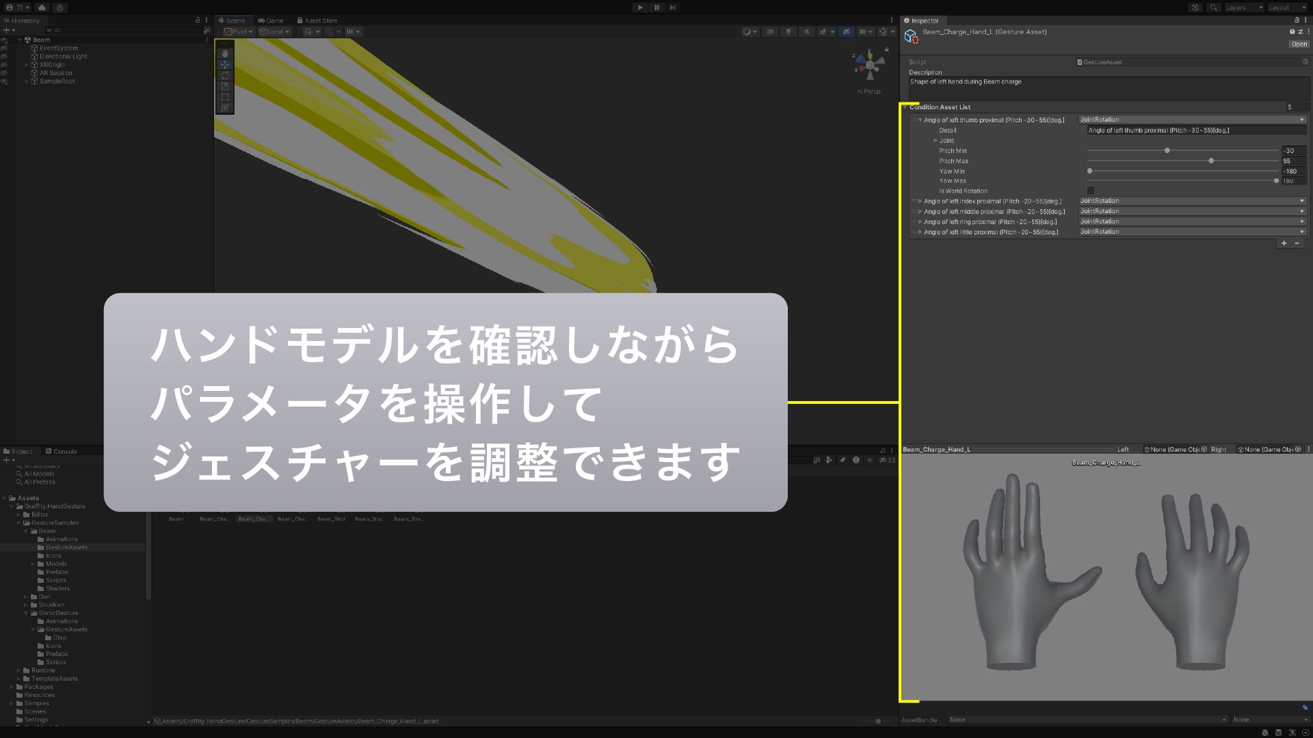
Task: Toggle 2D scene view mode
Action: point(770,31)
